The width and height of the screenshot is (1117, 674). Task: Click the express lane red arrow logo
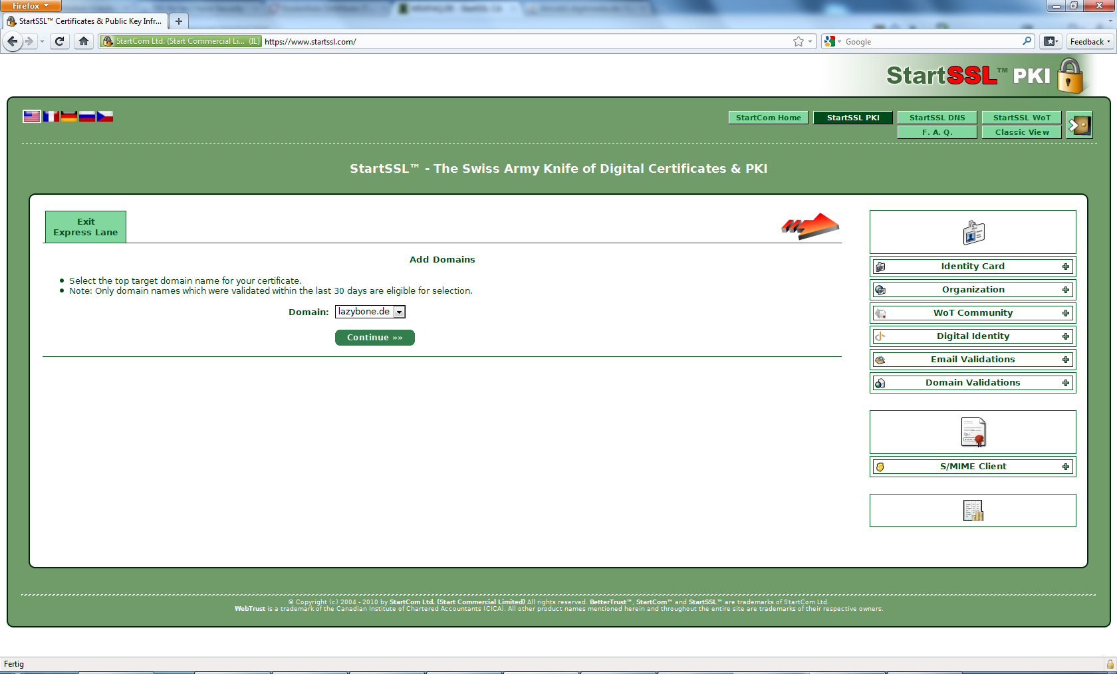[810, 226]
